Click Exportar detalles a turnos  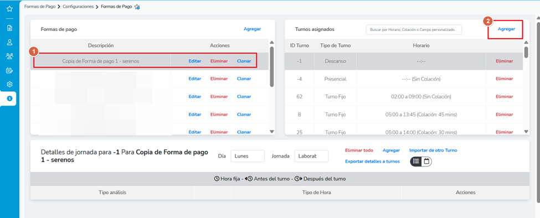[372, 161]
